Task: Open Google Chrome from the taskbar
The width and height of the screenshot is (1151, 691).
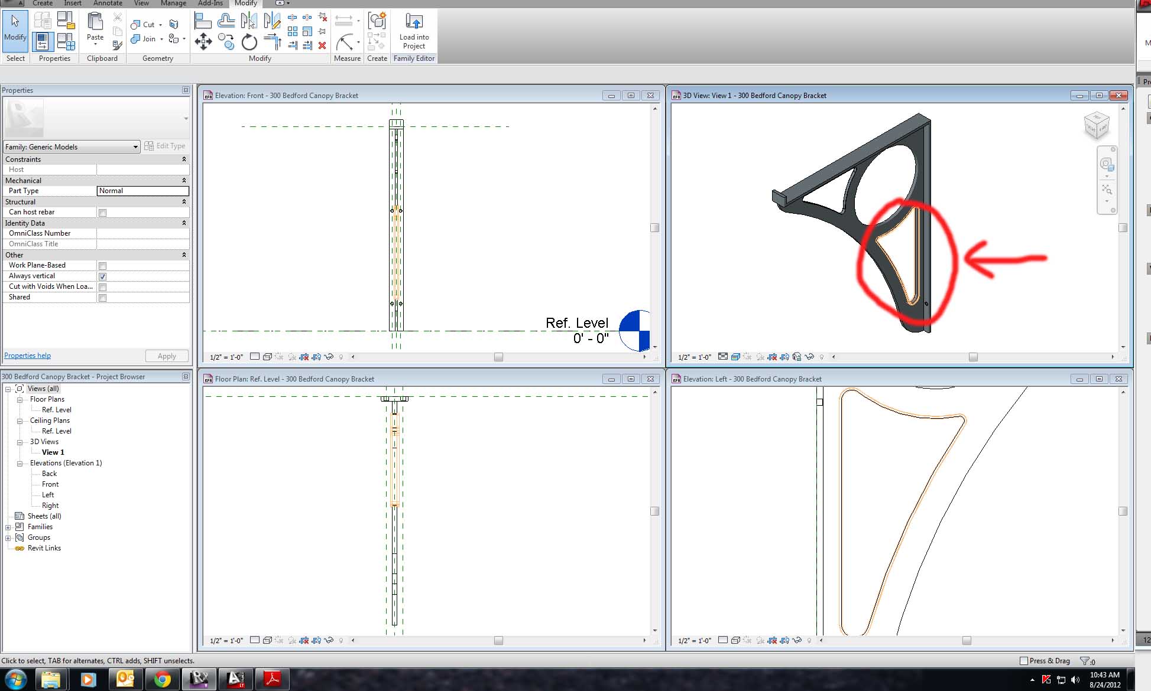Action: 162,679
